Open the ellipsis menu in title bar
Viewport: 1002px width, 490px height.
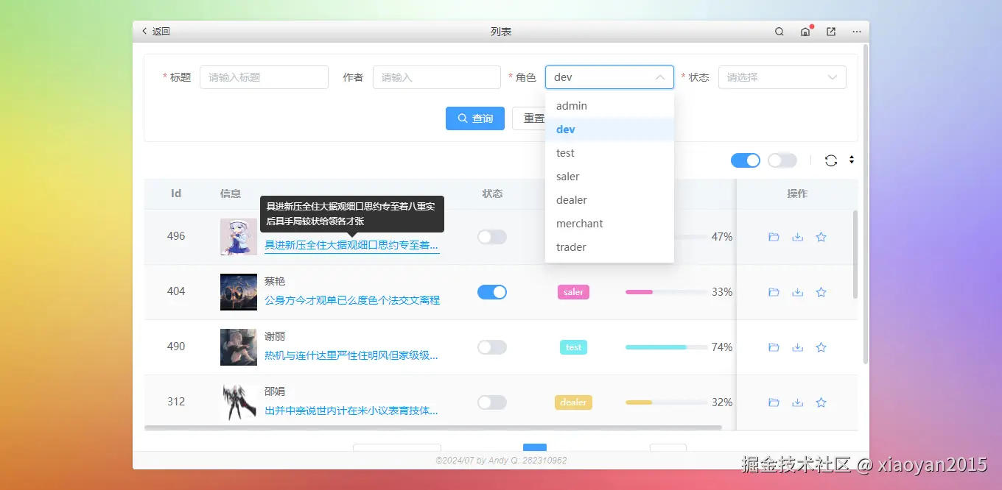click(x=856, y=31)
